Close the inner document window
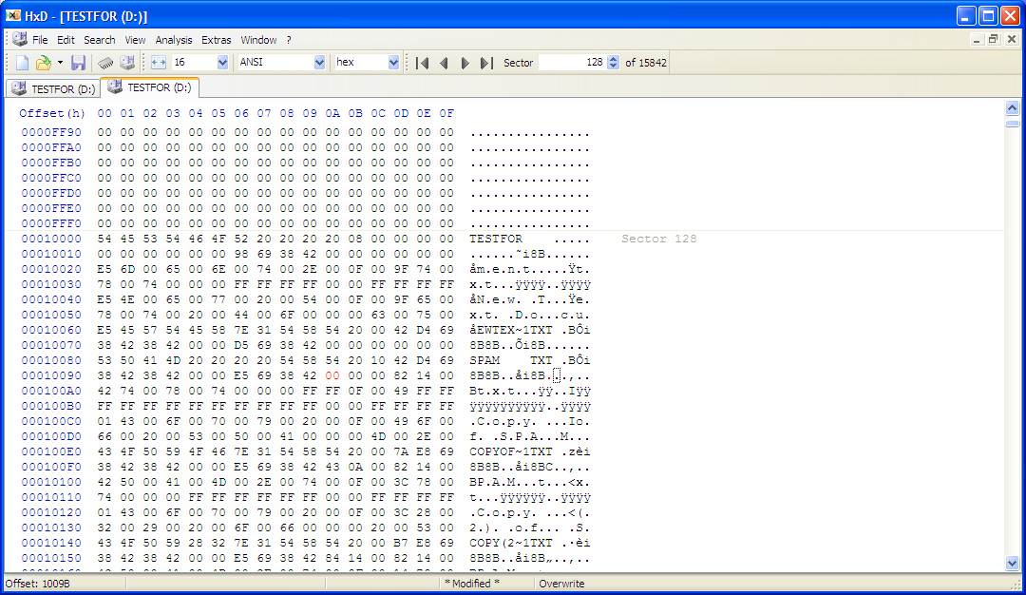Viewport: 1026px width, 595px height. (1011, 39)
